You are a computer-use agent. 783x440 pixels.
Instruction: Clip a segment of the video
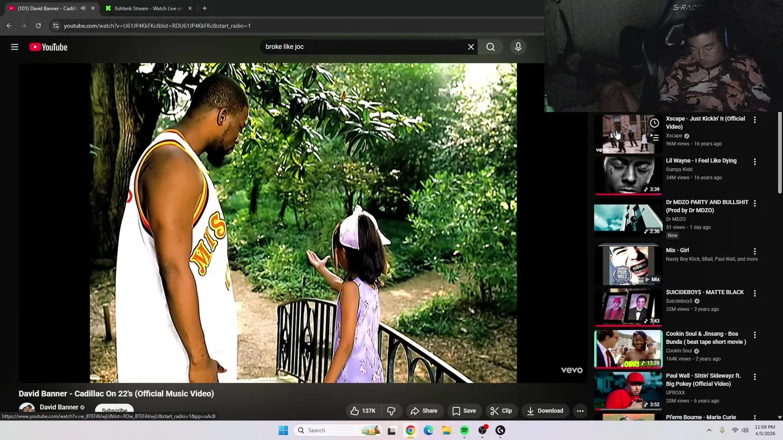point(501,411)
